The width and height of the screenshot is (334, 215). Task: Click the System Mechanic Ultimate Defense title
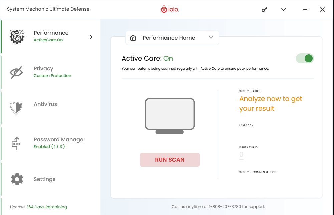48,9
